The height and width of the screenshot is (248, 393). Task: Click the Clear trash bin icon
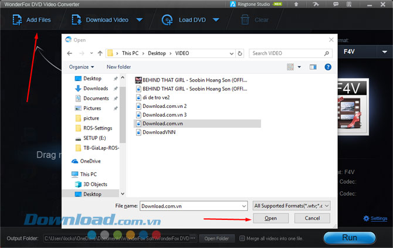pos(245,20)
